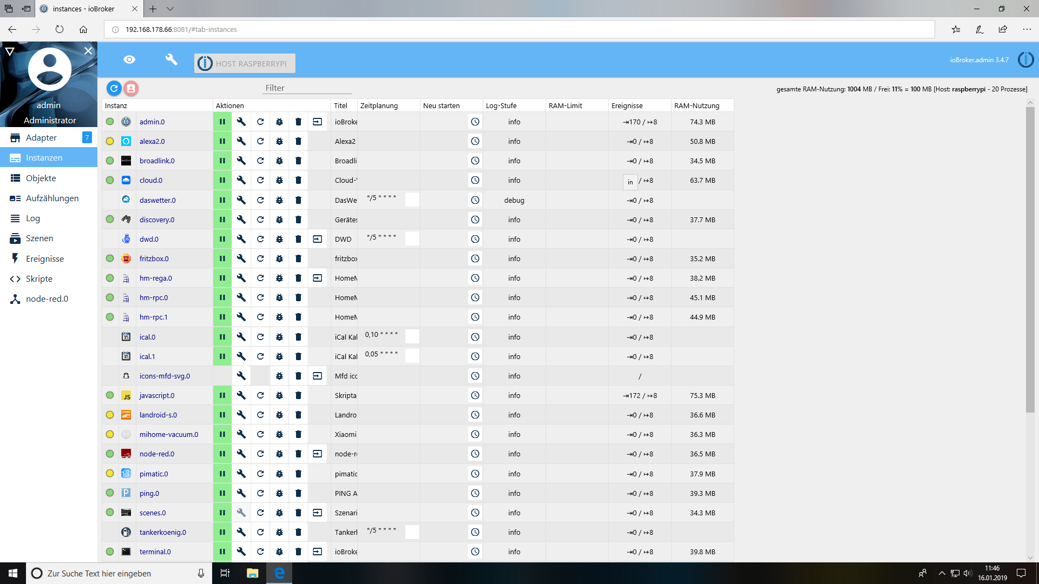Click HOST RASPBERRYPI button
The height and width of the screenshot is (584, 1039).
(x=245, y=63)
